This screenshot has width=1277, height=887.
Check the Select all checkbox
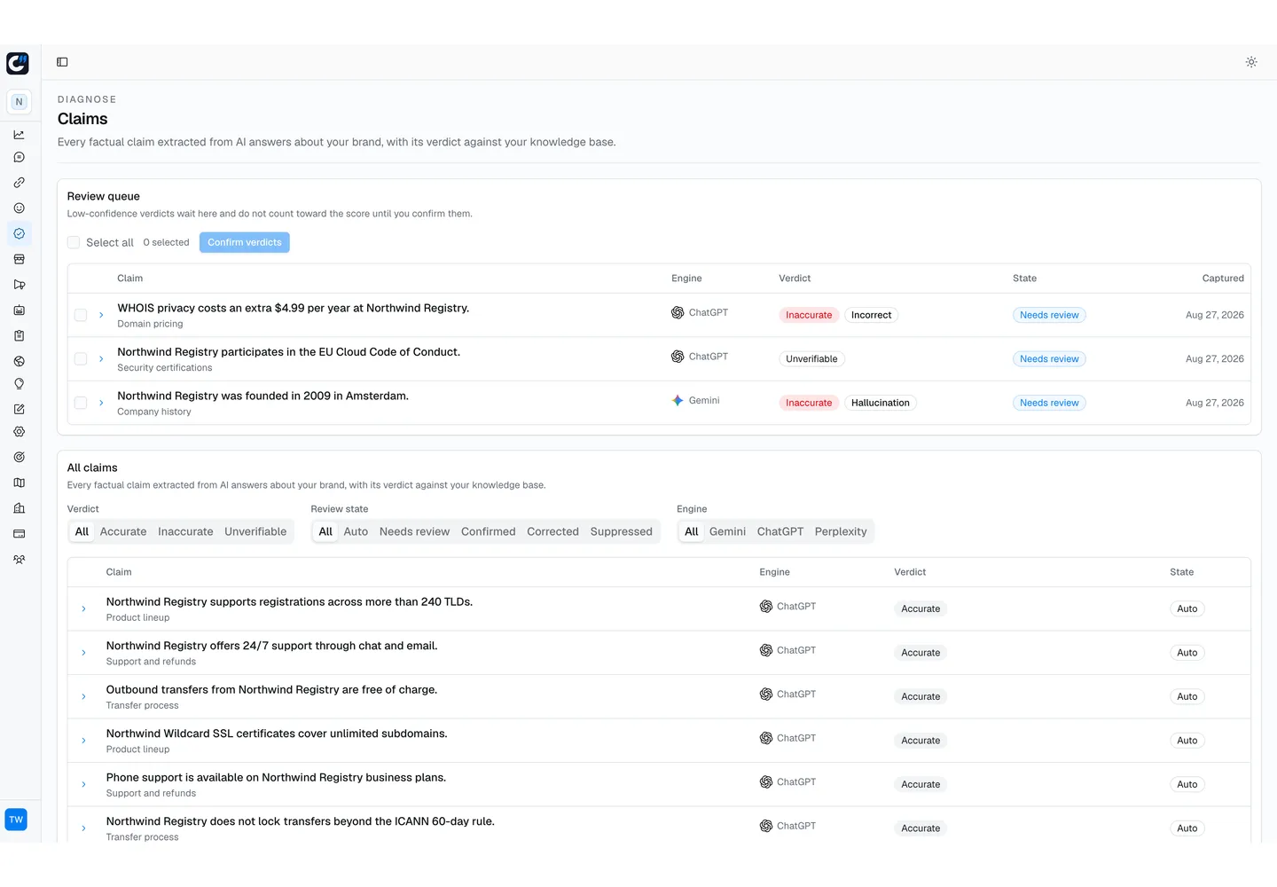point(74,243)
